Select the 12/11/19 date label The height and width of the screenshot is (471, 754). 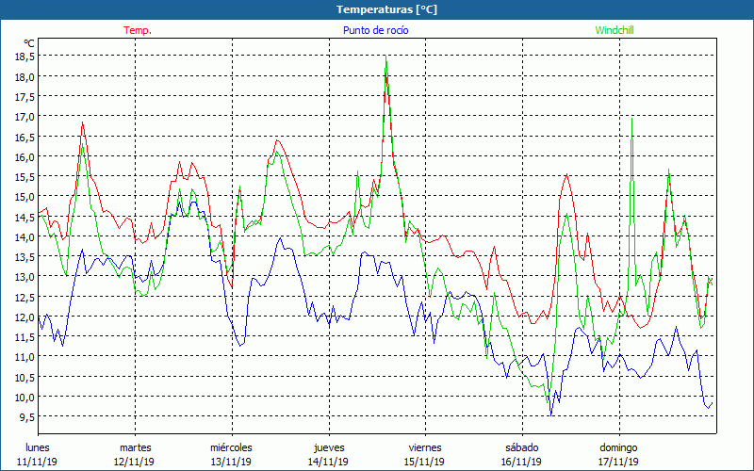(134, 462)
